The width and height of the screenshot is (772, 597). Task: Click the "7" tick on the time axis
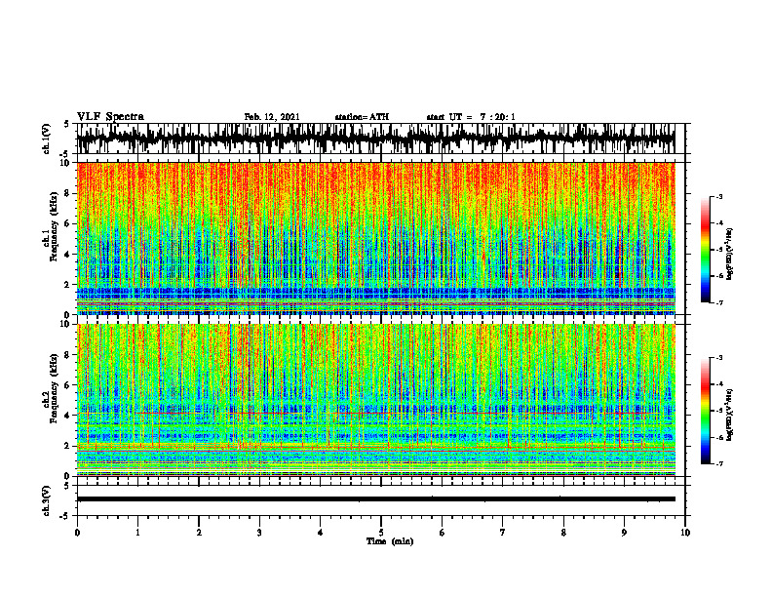point(503,533)
